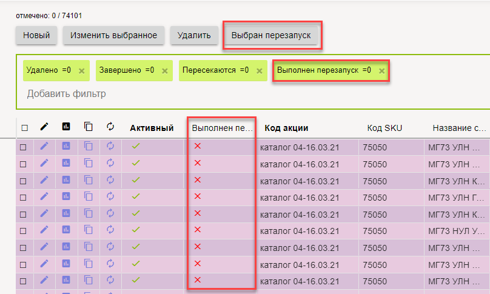Check the checkbox of the first table row
The width and height of the screenshot is (490, 294).
click(x=23, y=147)
